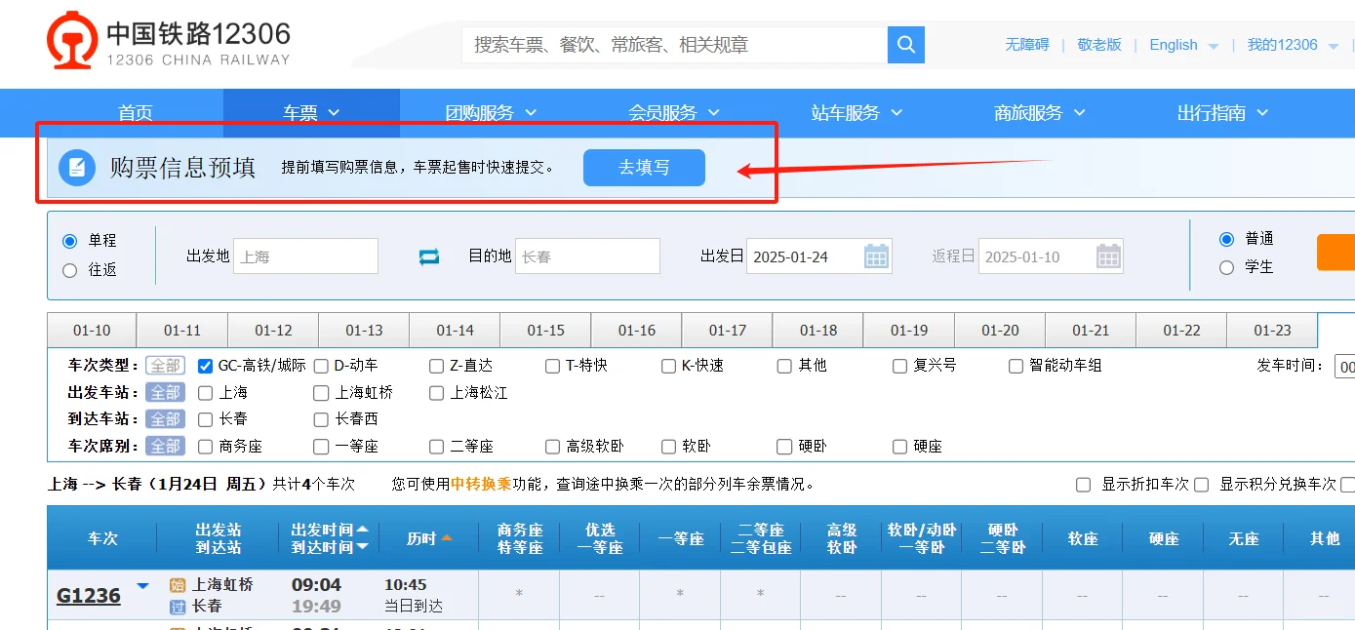Screen dimensions: 1355x630
Task: Sort by 到达时间 descending arrow
Action: pos(361,547)
